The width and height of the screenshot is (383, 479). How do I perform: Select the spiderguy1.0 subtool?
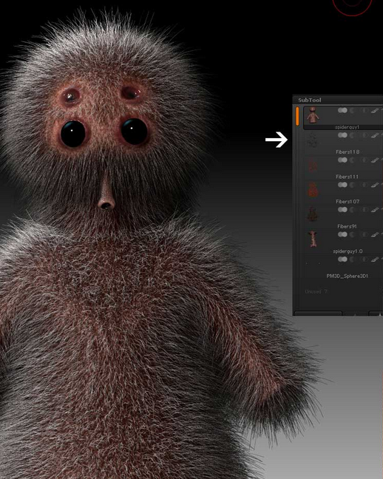click(x=343, y=242)
